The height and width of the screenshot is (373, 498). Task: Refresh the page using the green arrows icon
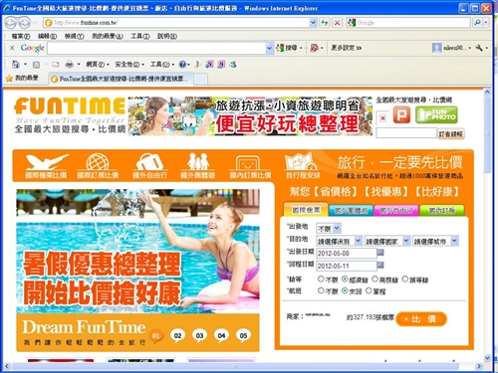point(325,23)
